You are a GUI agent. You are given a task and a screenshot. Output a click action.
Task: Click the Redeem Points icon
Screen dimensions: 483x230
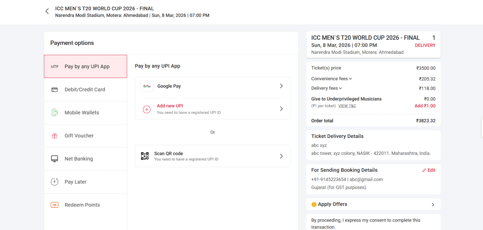point(55,205)
